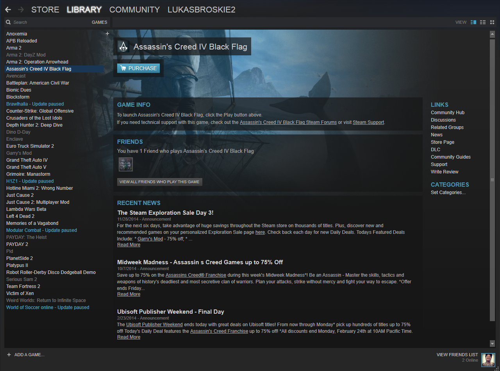
Task: Open the LUKASBROSKIE2 profile tab
Action: 202,10
